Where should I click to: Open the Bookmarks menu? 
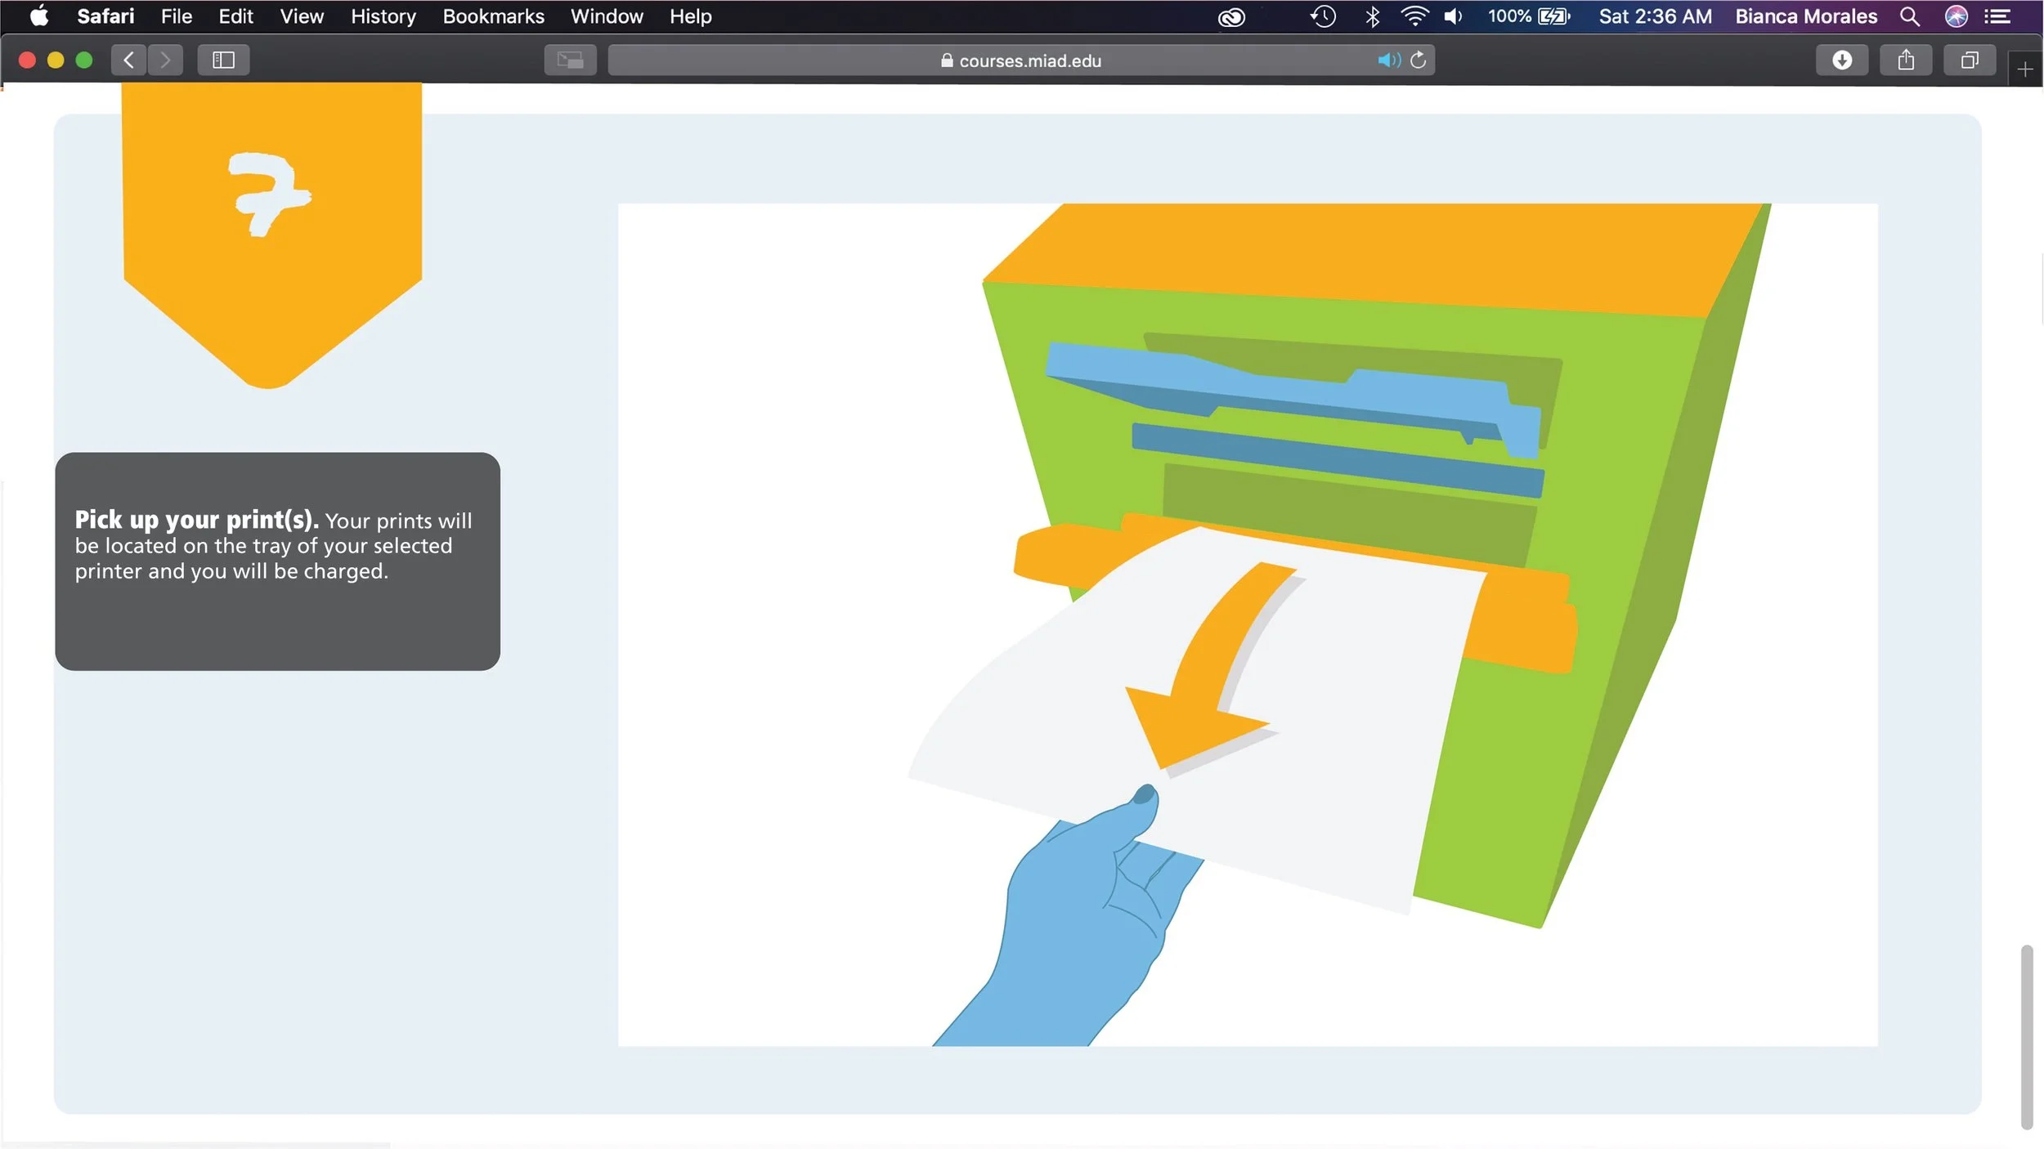(x=493, y=16)
